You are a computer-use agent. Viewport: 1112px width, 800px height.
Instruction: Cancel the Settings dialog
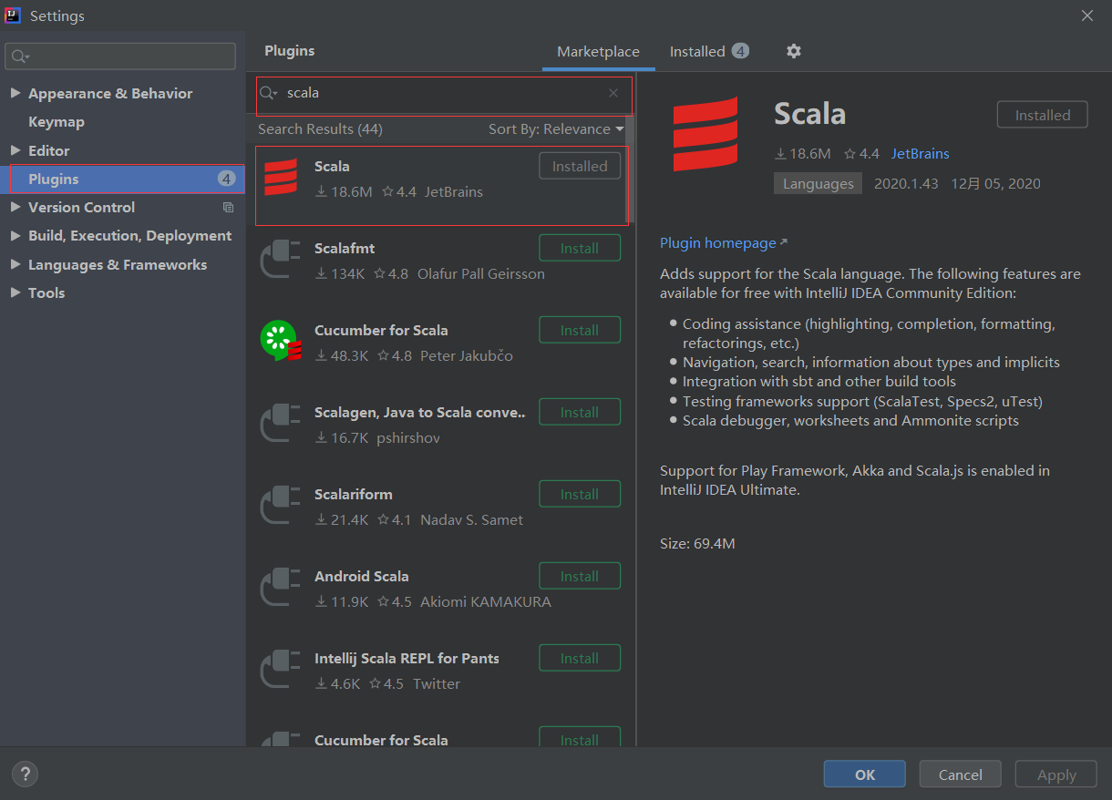pos(960,774)
